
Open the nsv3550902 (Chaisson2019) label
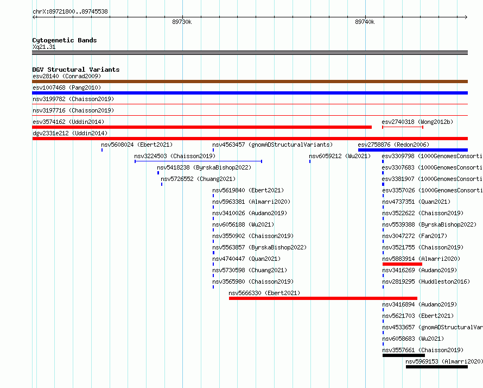coord(253,236)
